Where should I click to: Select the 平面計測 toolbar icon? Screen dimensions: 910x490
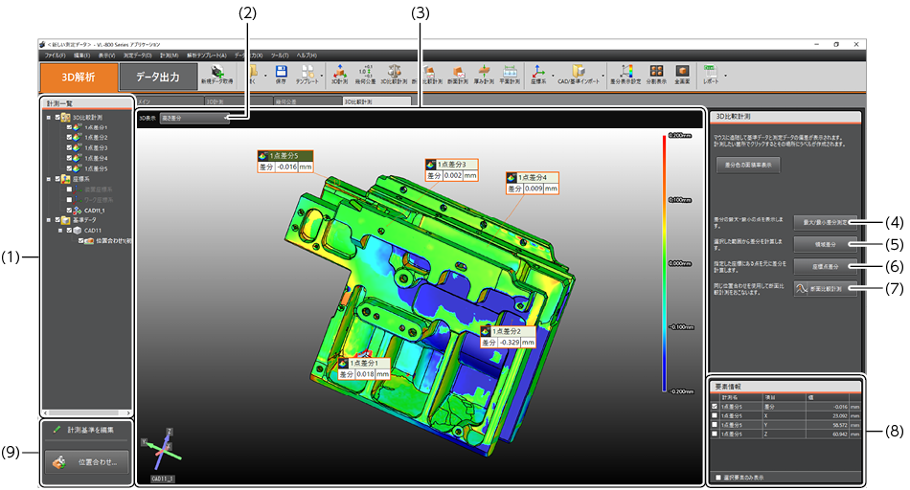pyautogui.click(x=511, y=75)
